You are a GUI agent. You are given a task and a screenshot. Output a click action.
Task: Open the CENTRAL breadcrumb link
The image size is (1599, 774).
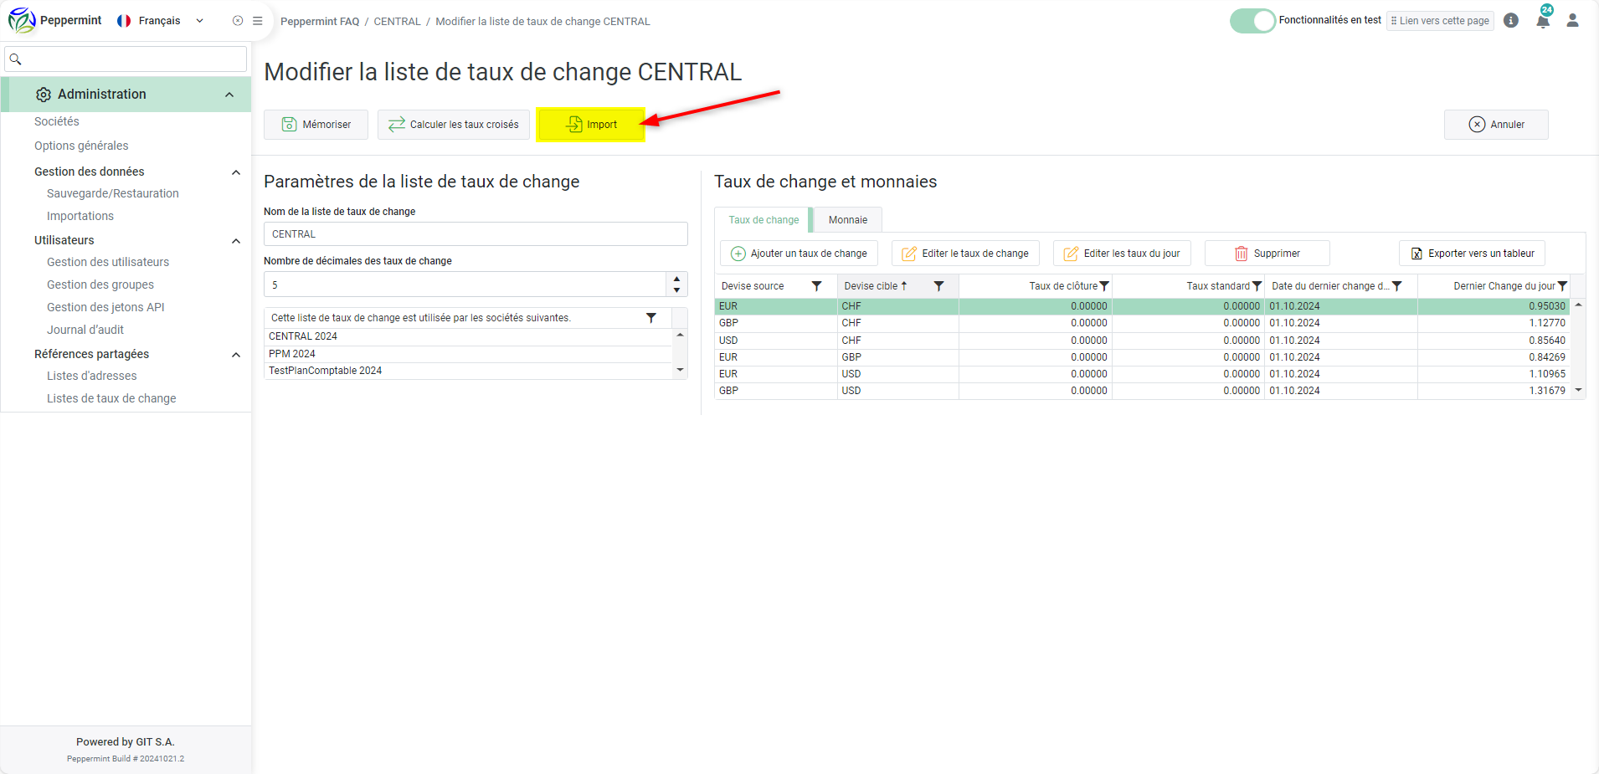point(398,22)
